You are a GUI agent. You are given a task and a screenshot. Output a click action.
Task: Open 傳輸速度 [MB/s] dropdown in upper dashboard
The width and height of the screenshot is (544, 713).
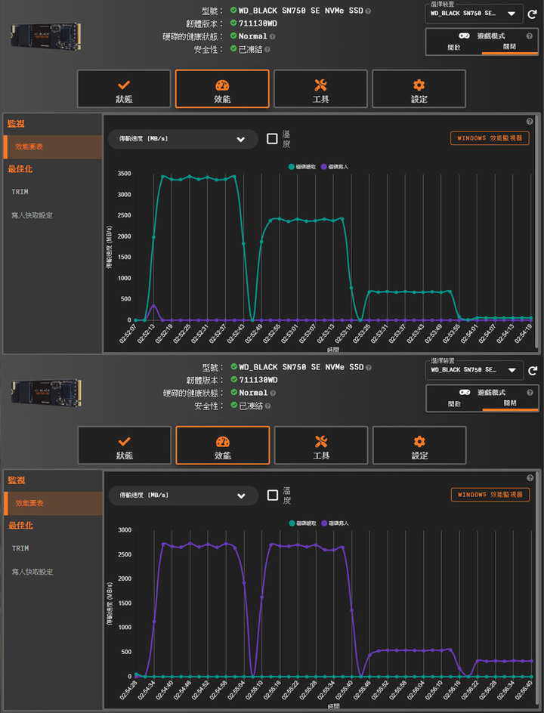point(183,139)
